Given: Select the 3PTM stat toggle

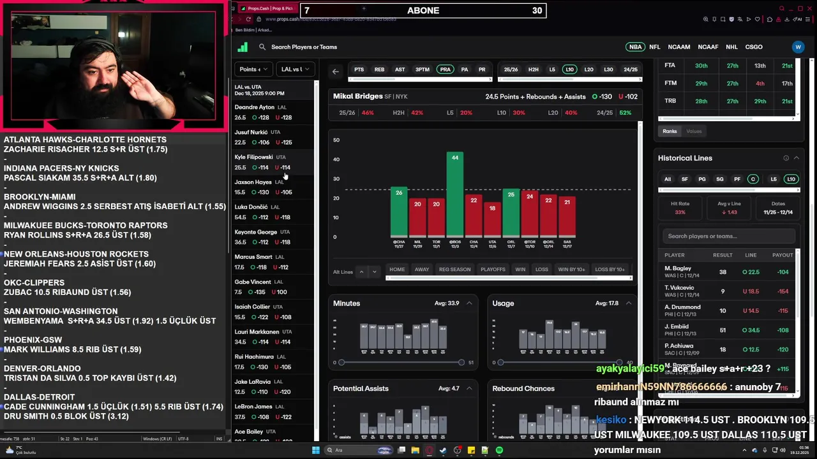Looking at the screenshot, I should [x=423, y=69].
